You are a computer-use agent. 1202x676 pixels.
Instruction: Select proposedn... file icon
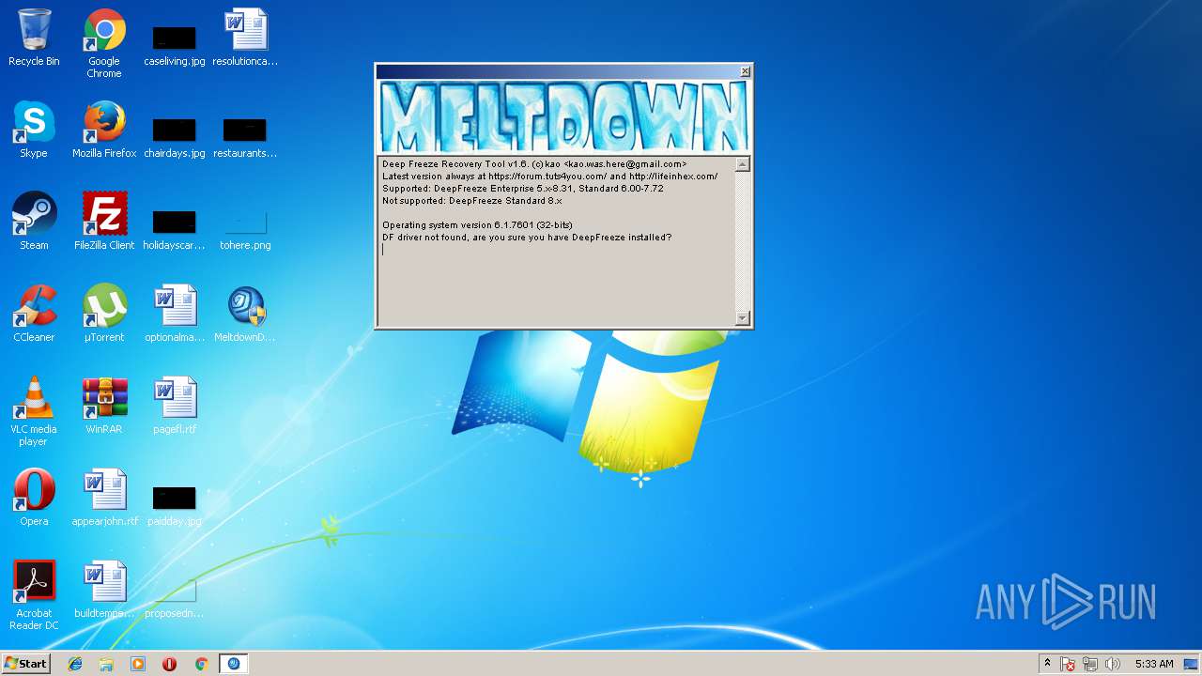175,595
